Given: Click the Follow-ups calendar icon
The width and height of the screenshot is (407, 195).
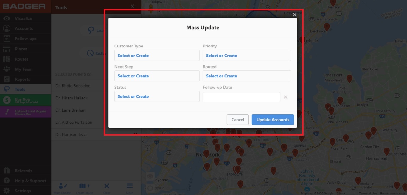Looking at the screenshot, I should pyautogui.click(x=7, y=39).
